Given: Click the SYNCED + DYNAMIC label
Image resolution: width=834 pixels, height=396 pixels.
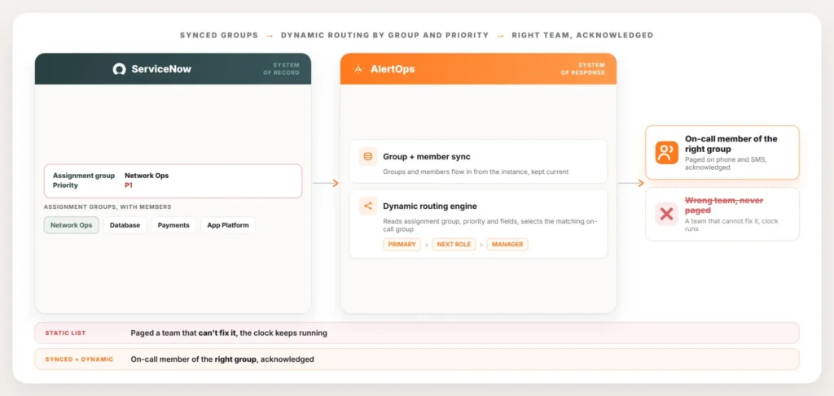Looking at the screenshot, I should (79, 359).
